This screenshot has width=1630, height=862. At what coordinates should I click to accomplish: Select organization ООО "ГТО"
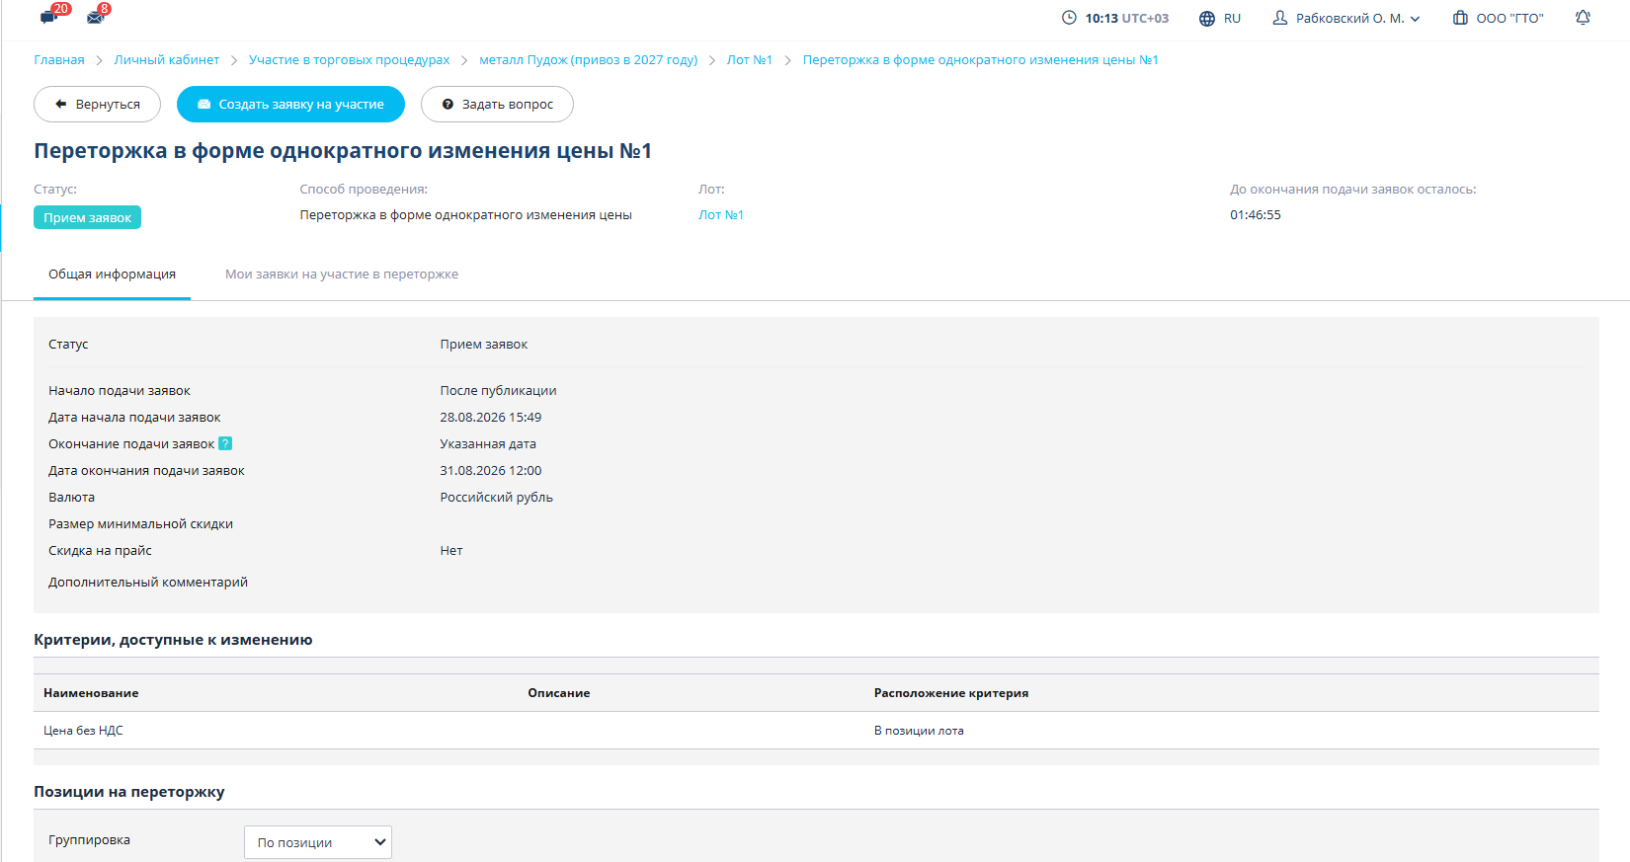(x=1509, y=19)
